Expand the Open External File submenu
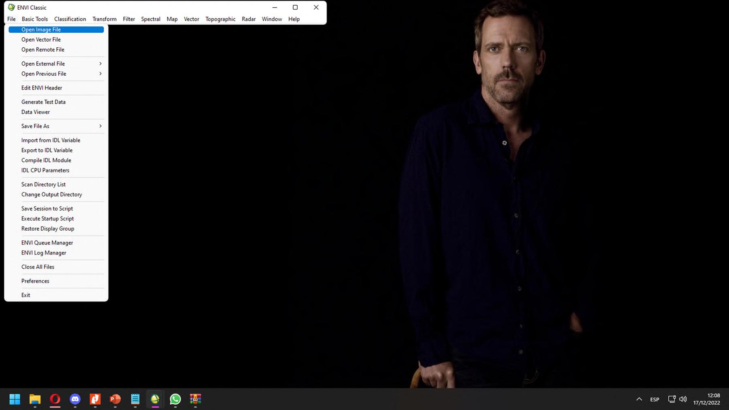 (x=56, y=64)
